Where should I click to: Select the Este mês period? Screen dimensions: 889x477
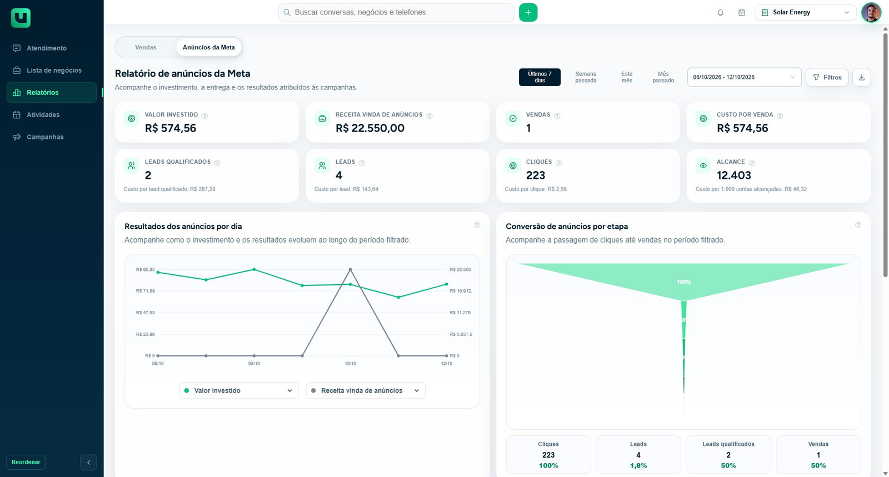627,77
